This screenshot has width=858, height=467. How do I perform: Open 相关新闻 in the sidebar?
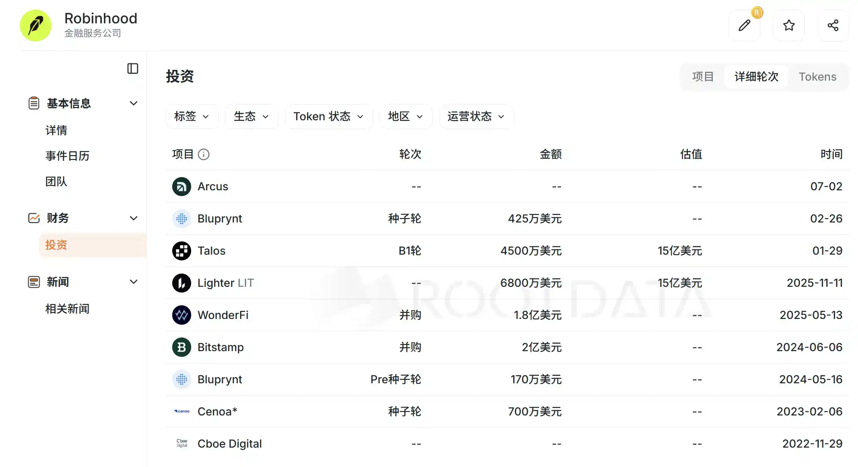[67, 309]
